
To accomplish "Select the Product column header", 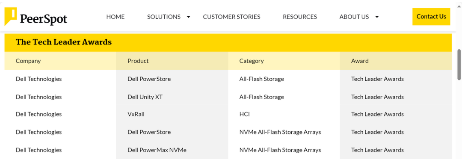I will pyautogui.click(x=138, y=61).
